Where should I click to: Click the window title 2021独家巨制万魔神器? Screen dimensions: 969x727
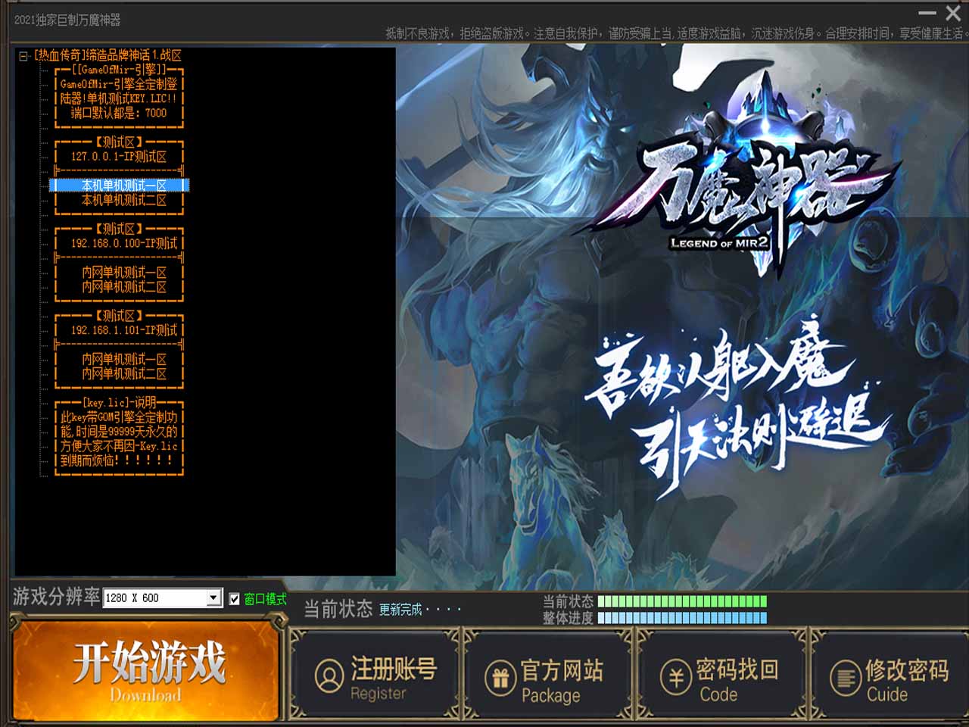[x=67, y=20]
